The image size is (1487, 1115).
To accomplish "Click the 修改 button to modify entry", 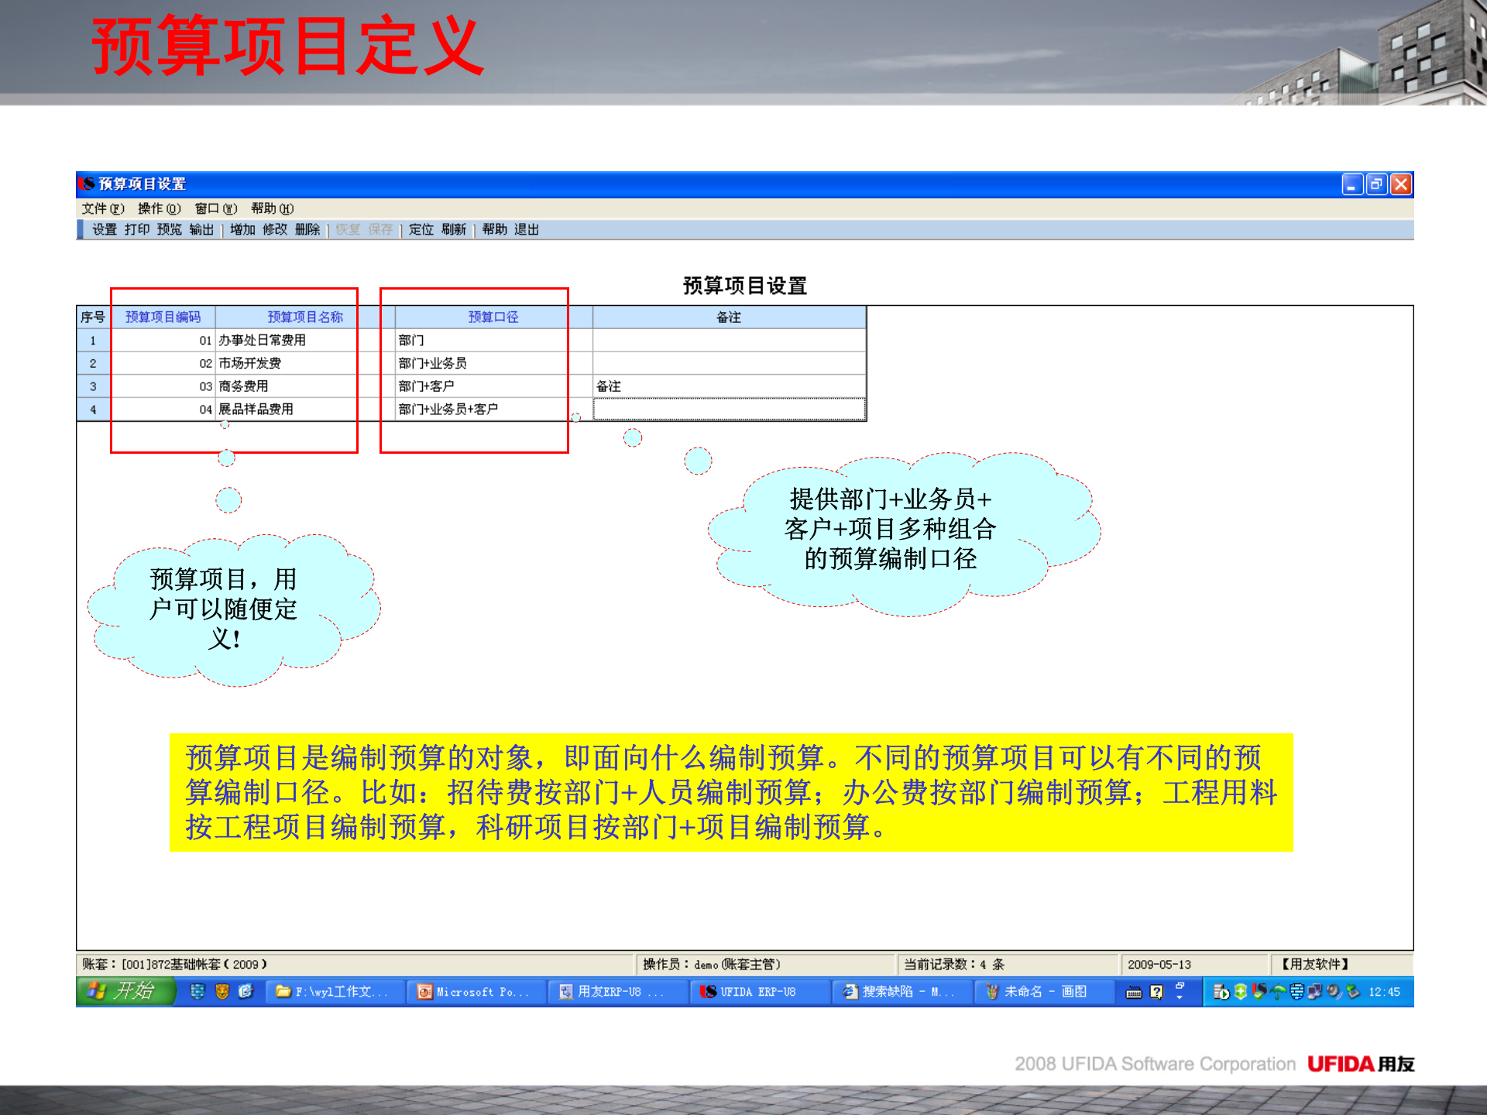I will click(x=275, y=229).
